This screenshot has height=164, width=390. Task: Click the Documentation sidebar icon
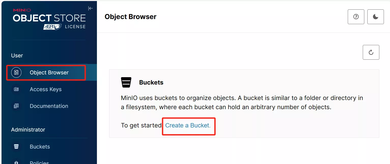coord(16,106)
